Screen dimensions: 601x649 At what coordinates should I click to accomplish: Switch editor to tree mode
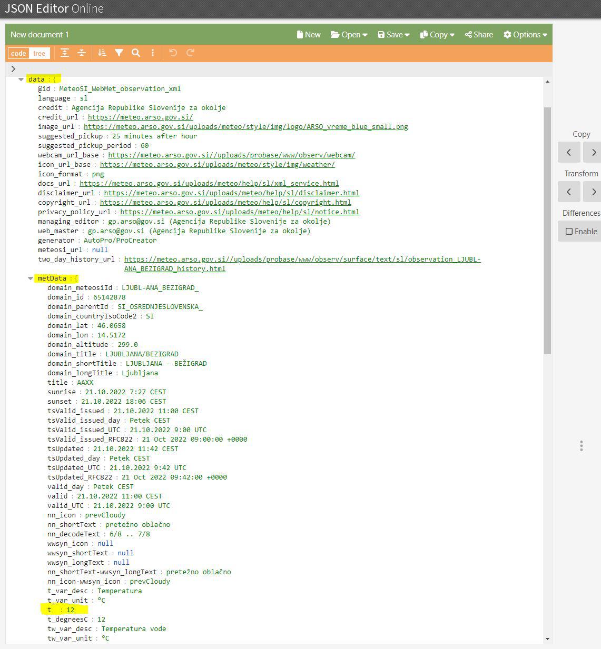pos(40,53)
